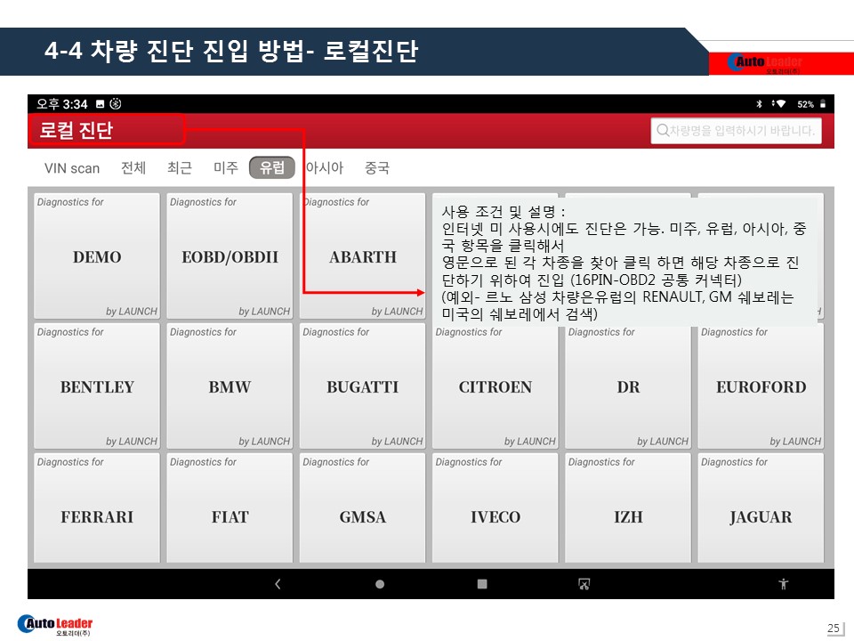Tap the search magnifier icon

pyautogui.click(x=662, y=130)
